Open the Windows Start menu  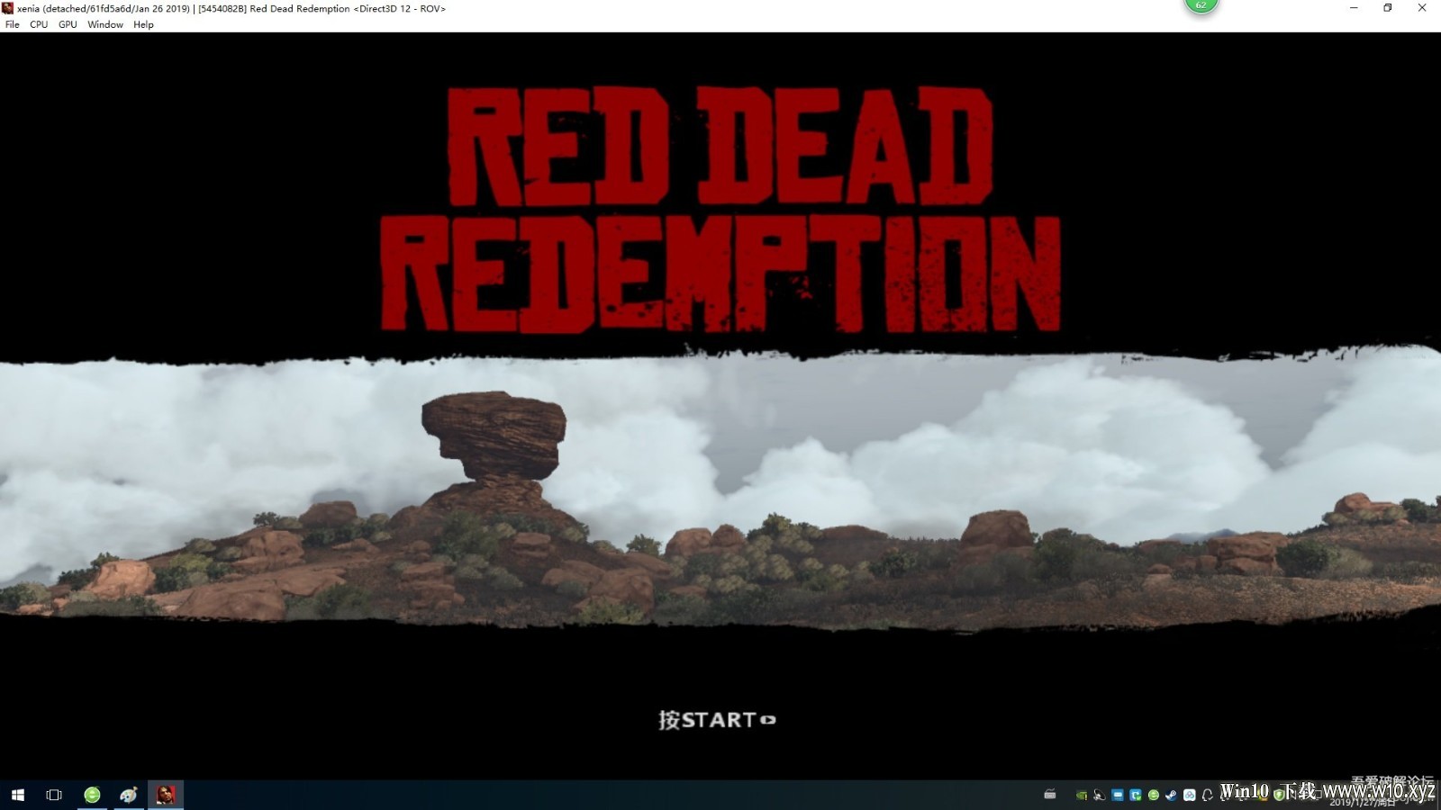(18, 795)
